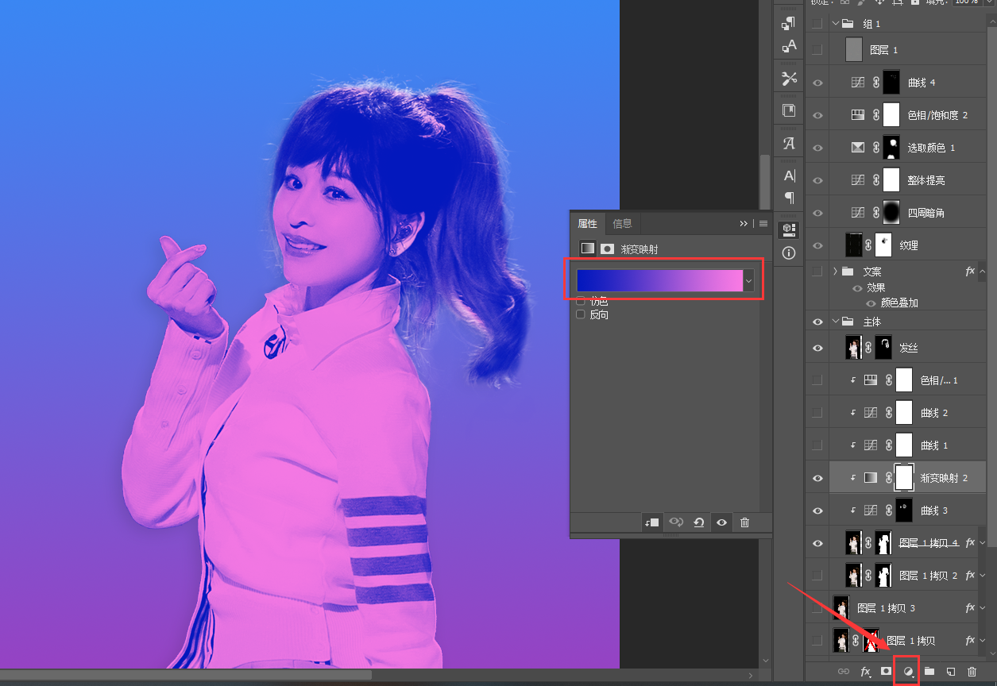
Task: Collapse the 组 1 group
Action: pyautogui.click(x=836, y=24)
